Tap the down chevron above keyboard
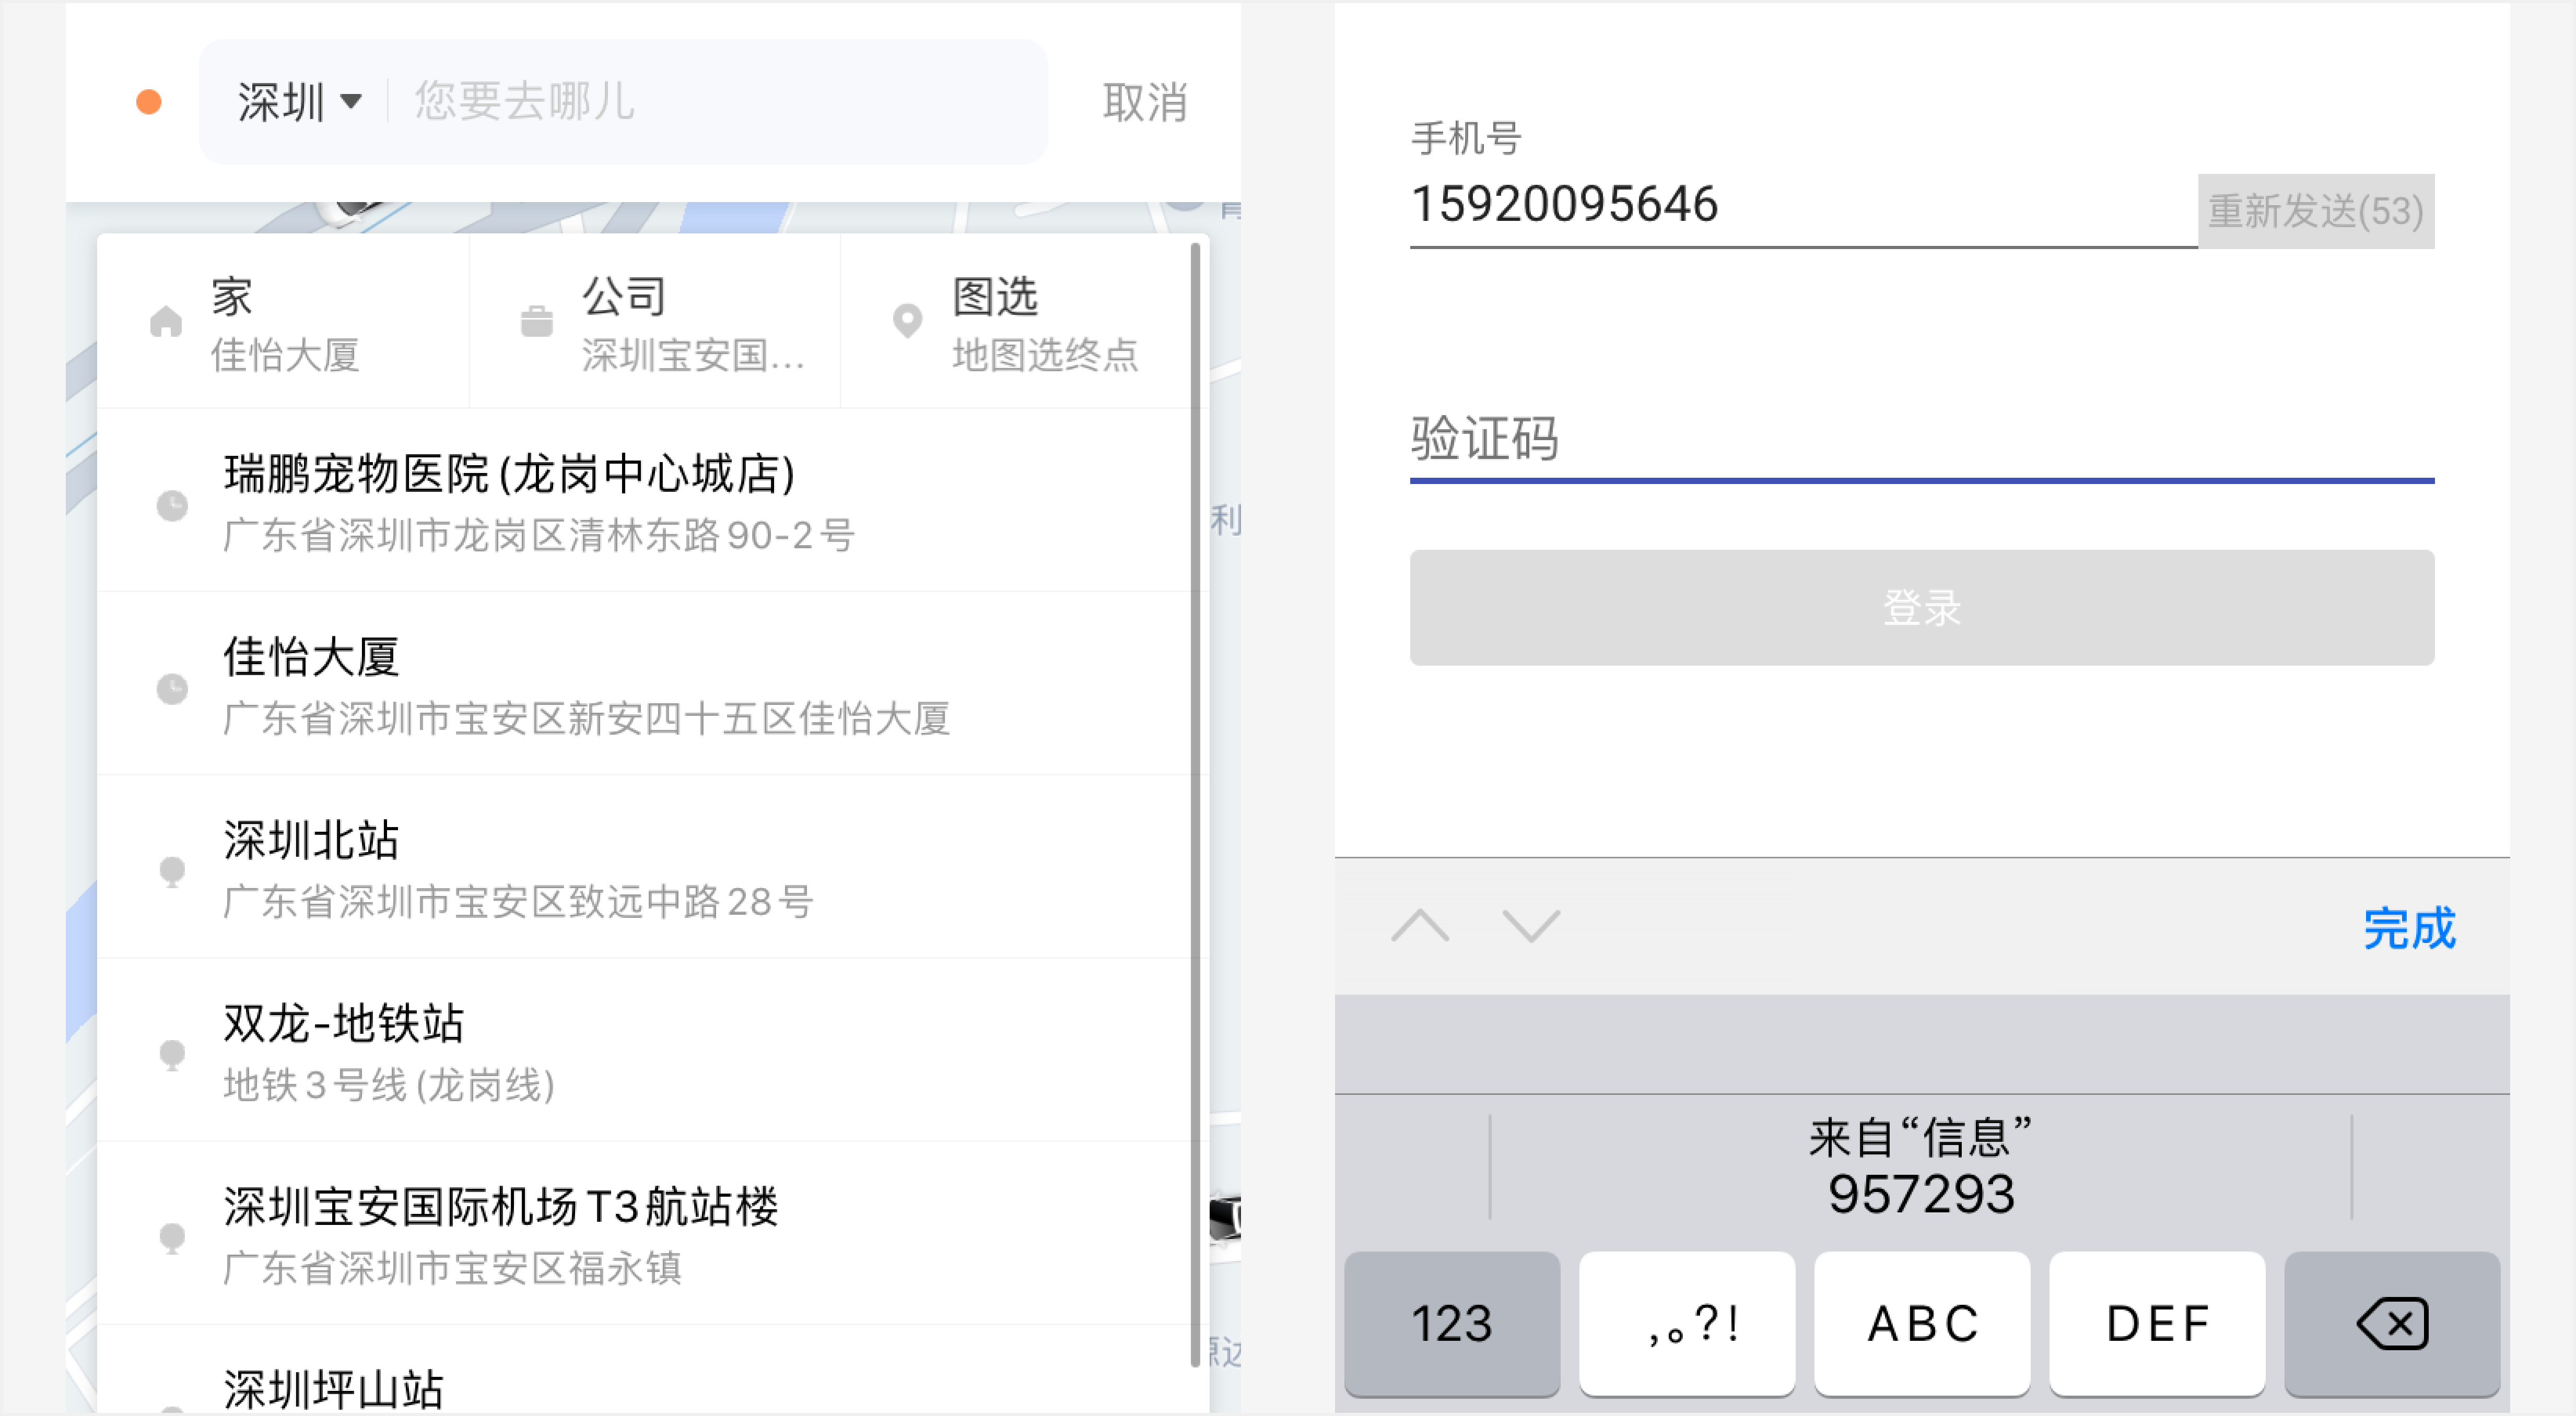The width and height of the screenshot is (2576, 1416). 1530,926
